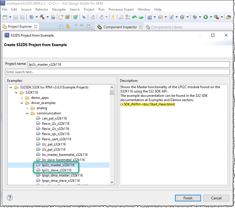Click the binary 010 file icon
This screenshot has width=235, height=208.
53,17
